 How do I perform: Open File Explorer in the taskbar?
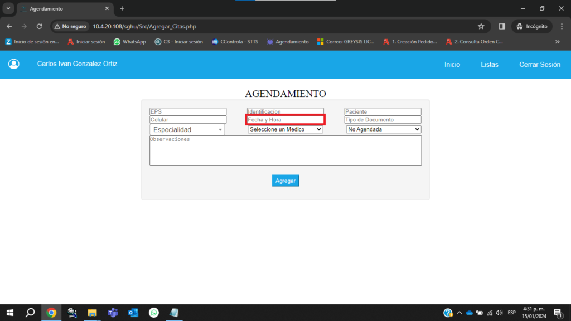(92, 313)
